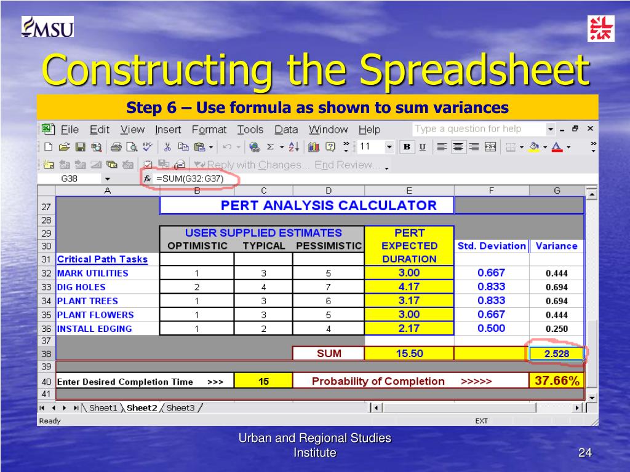Image resolution: width=630 pixels, height=472 pixels.
Task: Open Excel Help question mark icon
Action: (330, 147)
